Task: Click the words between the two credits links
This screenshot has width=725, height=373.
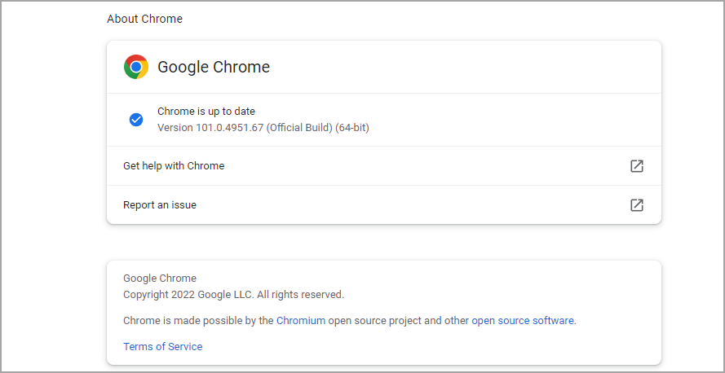Action: pos(399,321)
